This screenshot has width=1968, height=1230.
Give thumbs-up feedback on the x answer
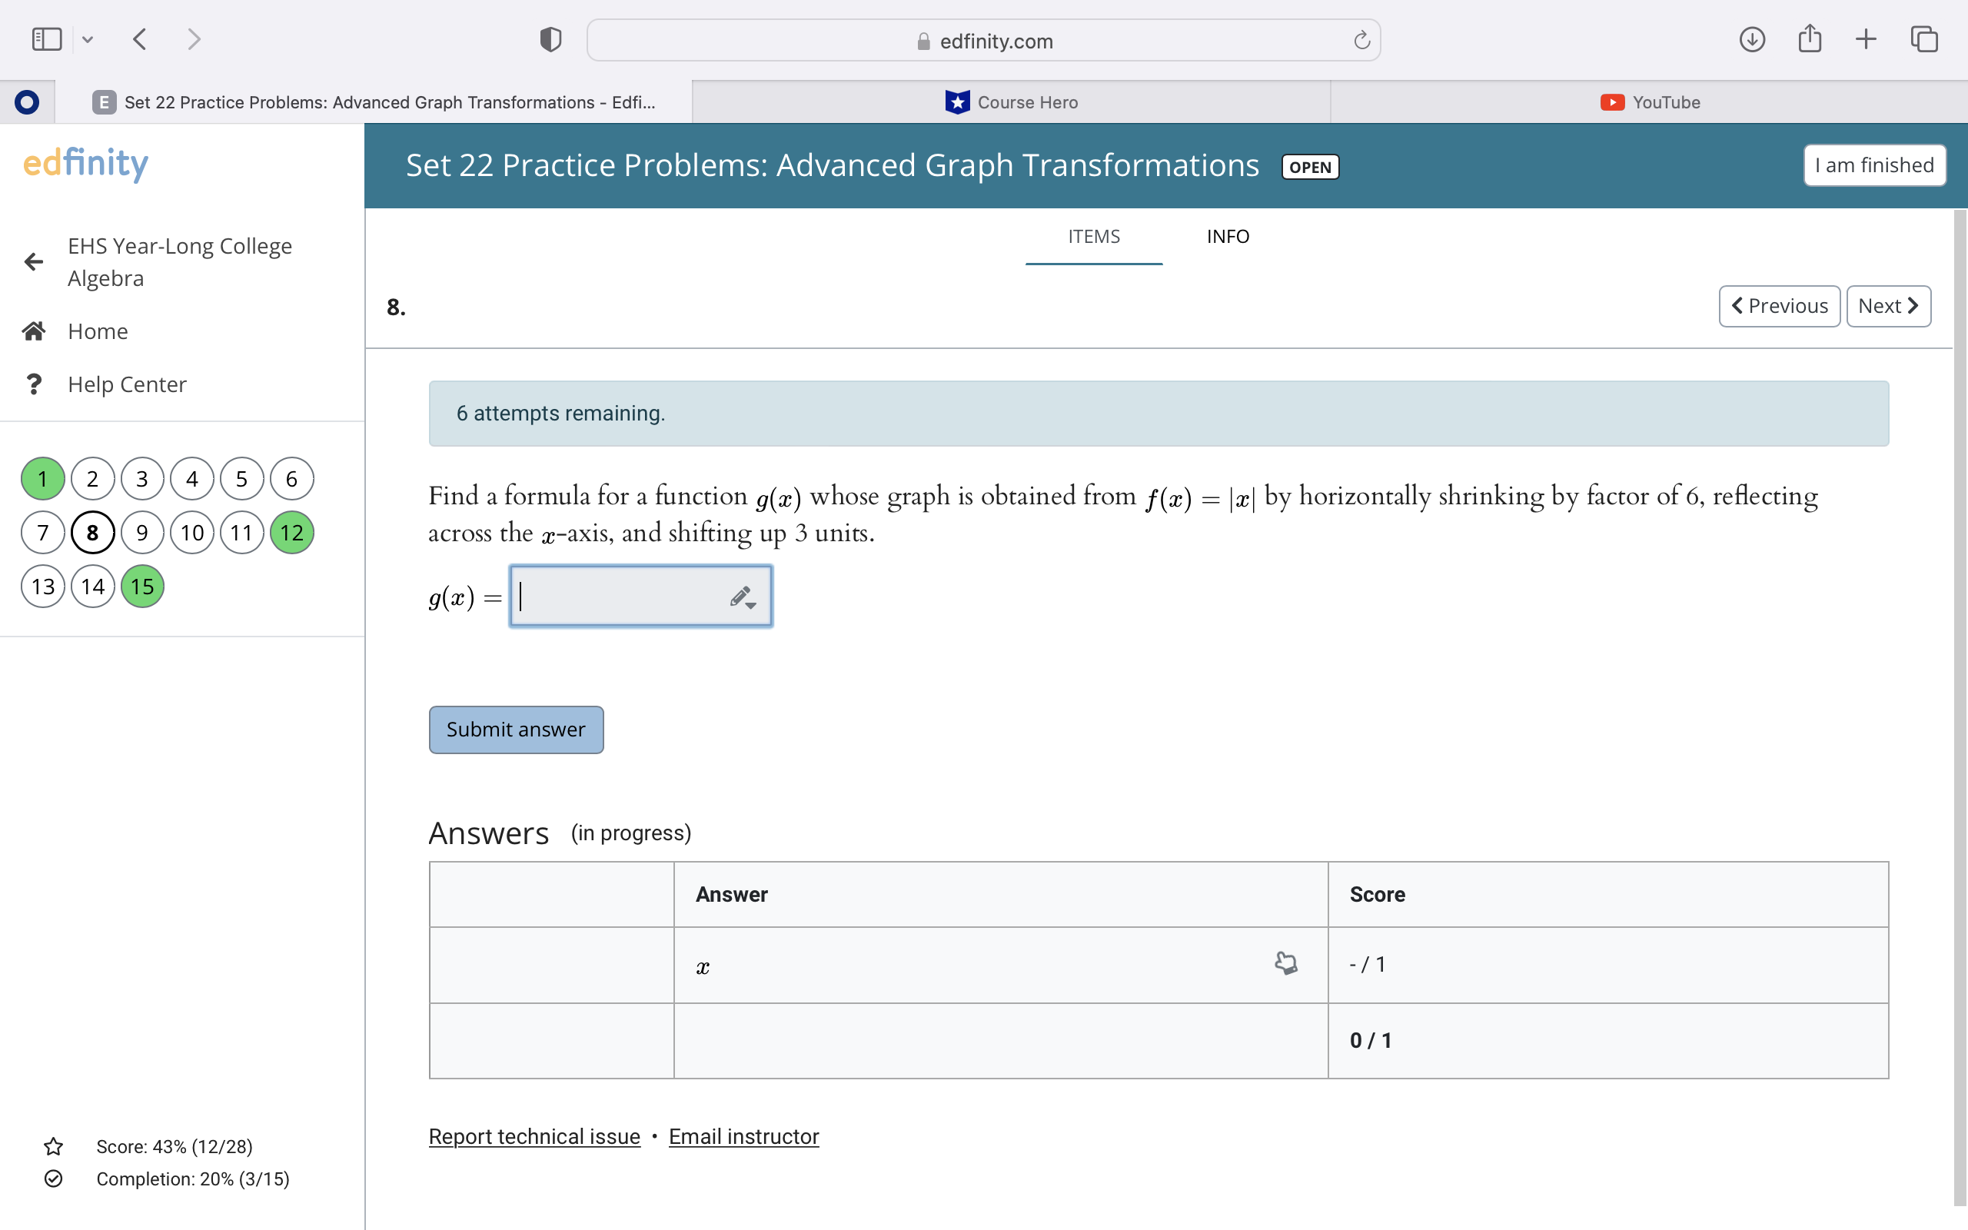(x=1285, y=962)
